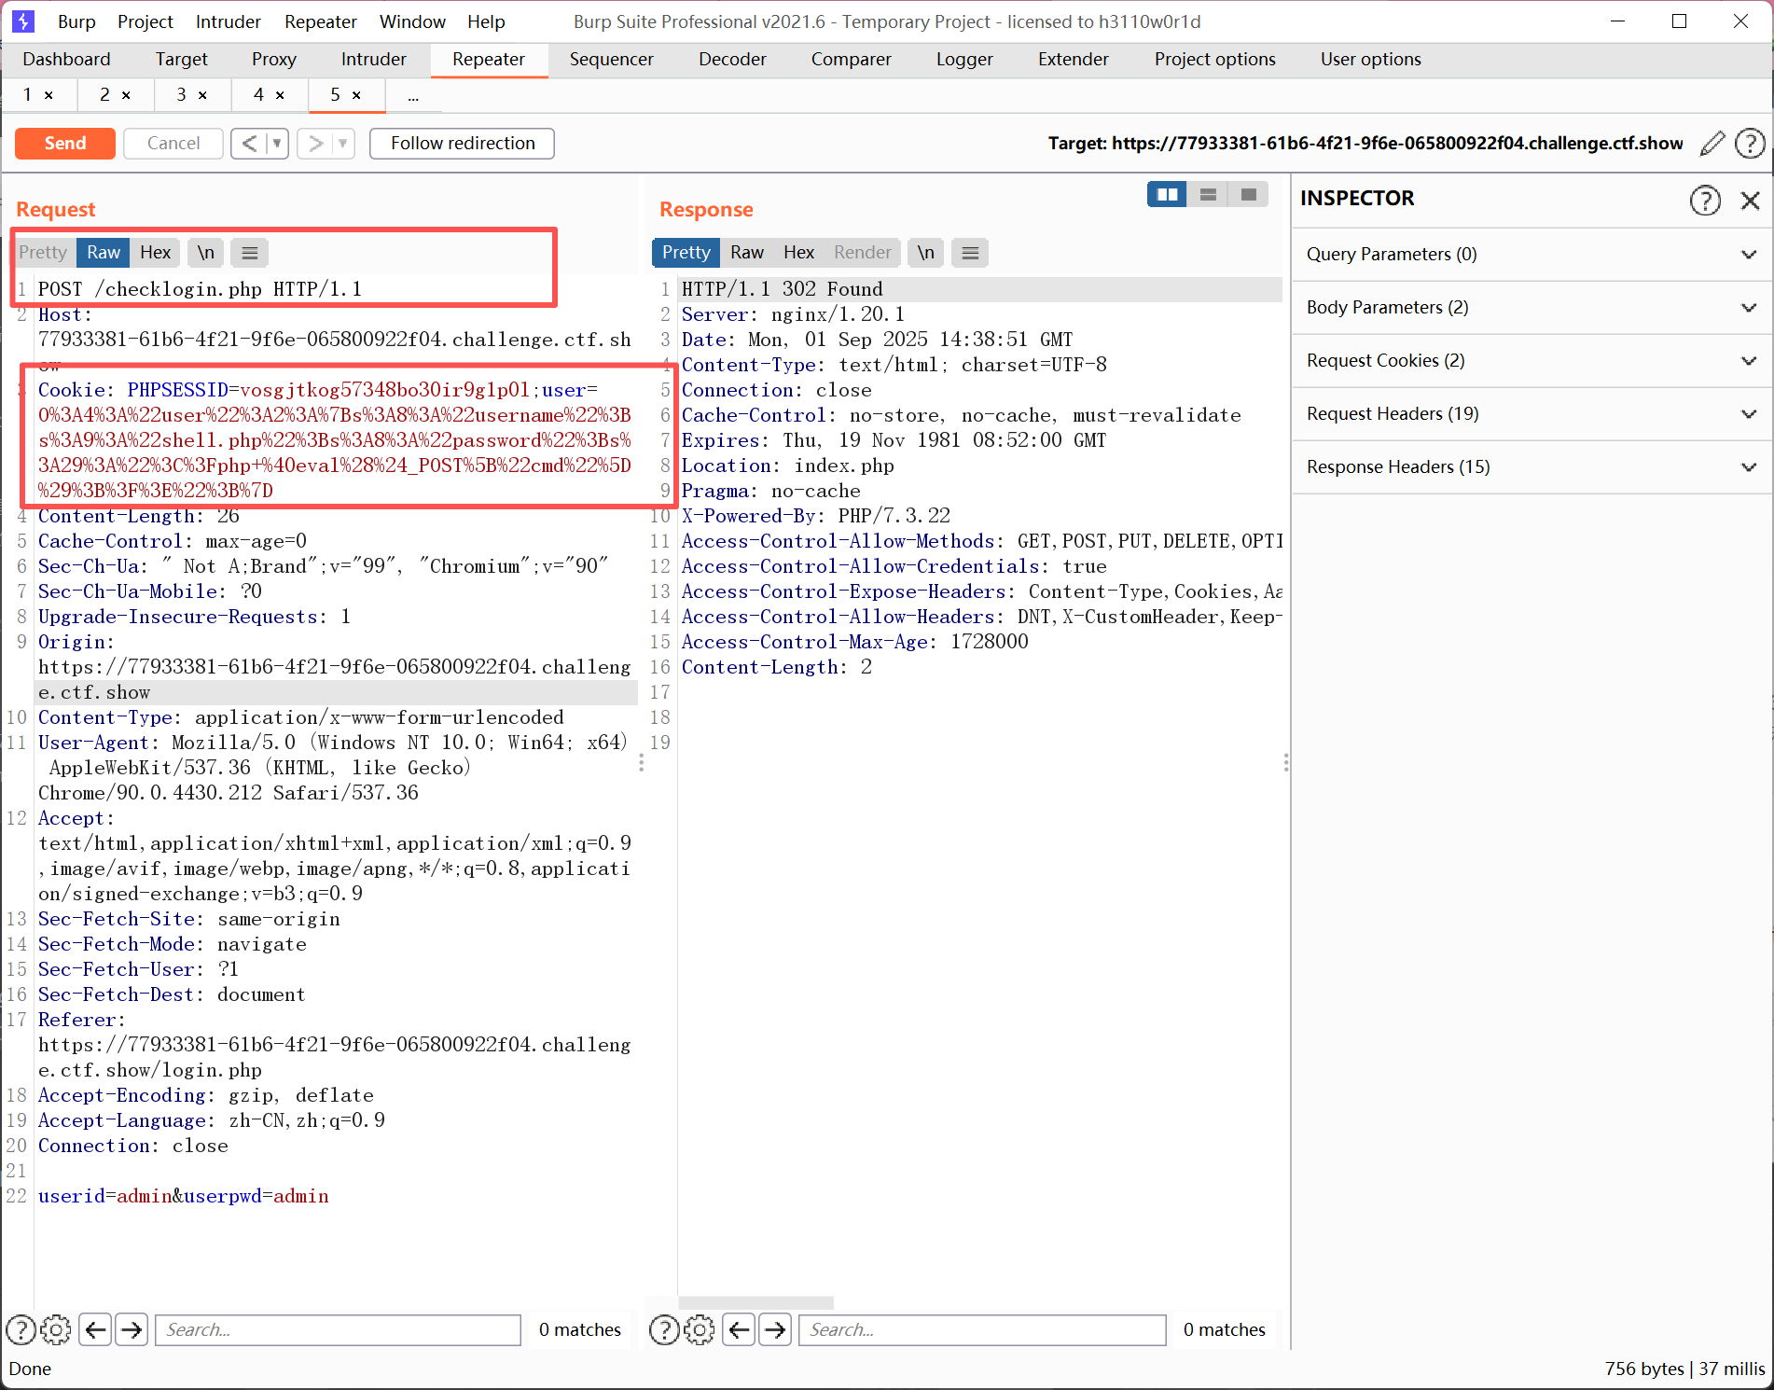Switch Response view to Raw
The height and width of the screenshot is (1390, 1774).
[x=747, y=252]
